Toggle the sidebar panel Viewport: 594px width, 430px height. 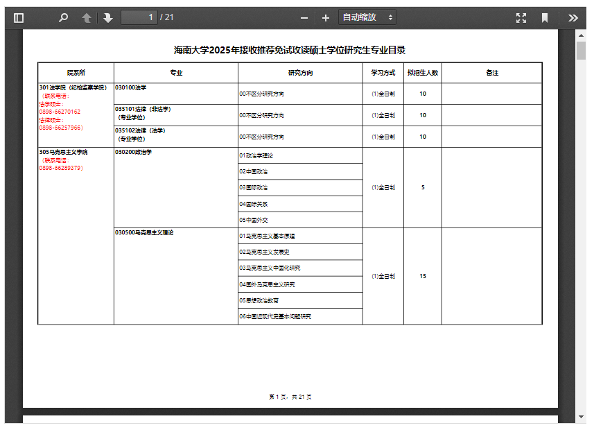pyautogui.click(x=19, y=18)
